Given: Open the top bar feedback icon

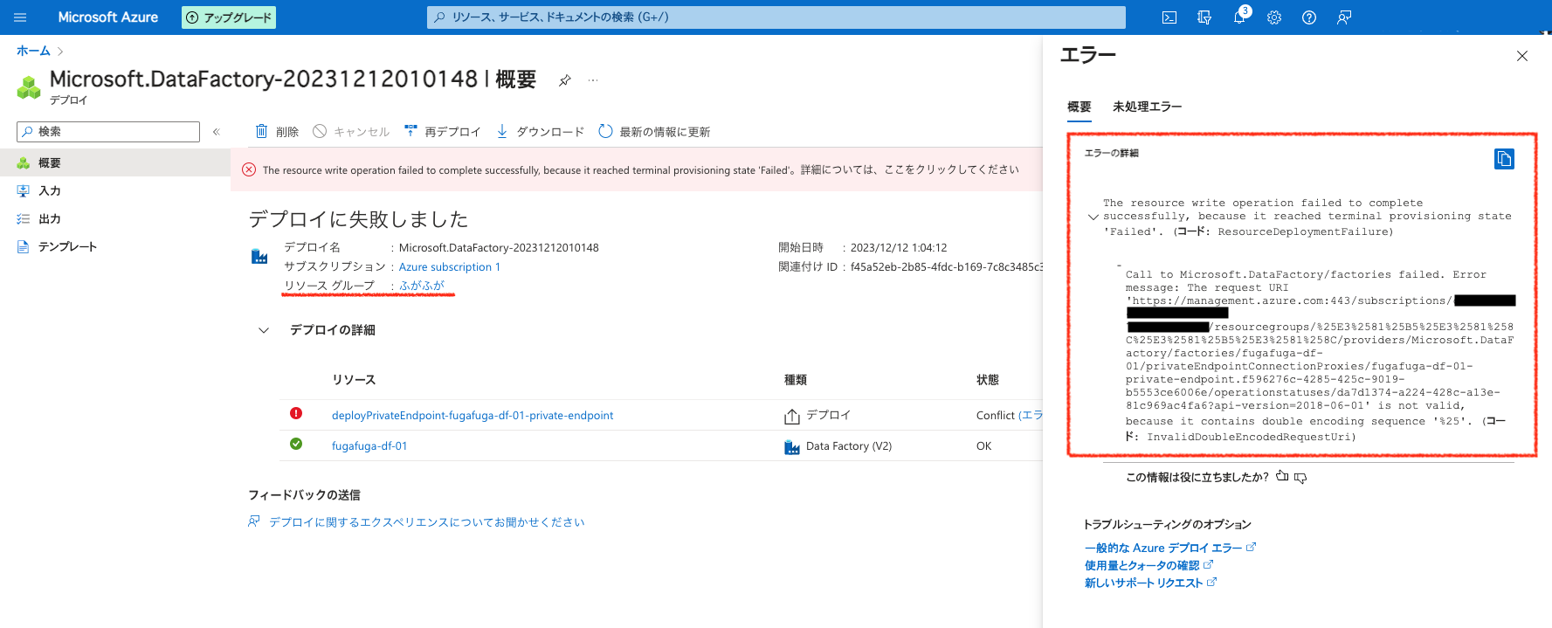Looking at the screenshot, I should pyautogui.click(x=1344, y=17).
